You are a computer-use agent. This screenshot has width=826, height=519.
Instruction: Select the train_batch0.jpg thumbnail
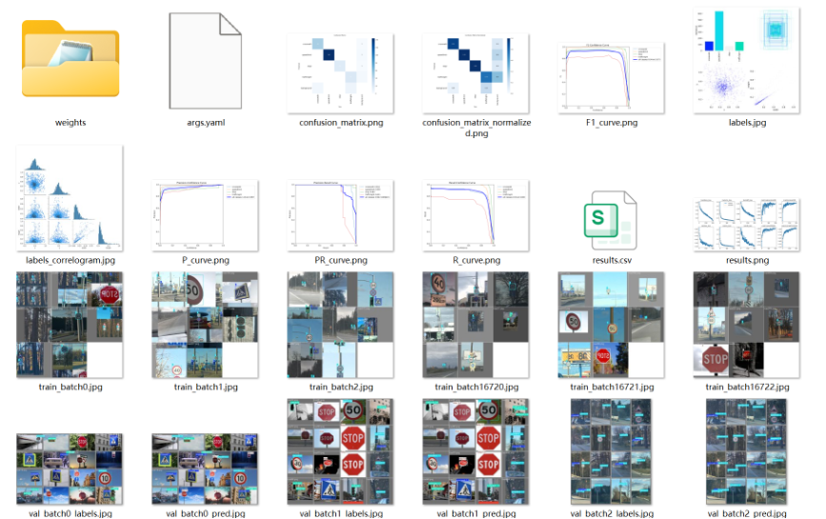70,325
